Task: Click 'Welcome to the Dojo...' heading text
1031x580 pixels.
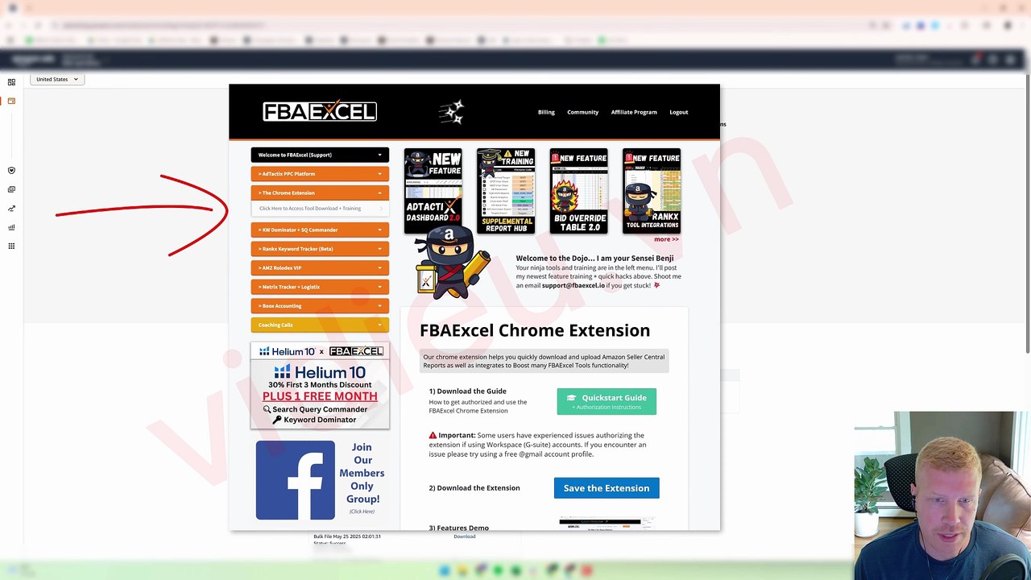Action: tap(594, 259)
